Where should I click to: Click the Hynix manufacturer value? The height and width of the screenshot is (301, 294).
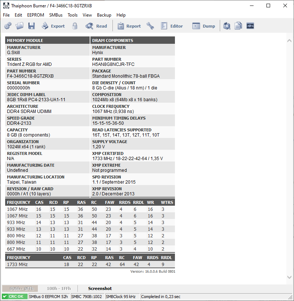point(98,53)
